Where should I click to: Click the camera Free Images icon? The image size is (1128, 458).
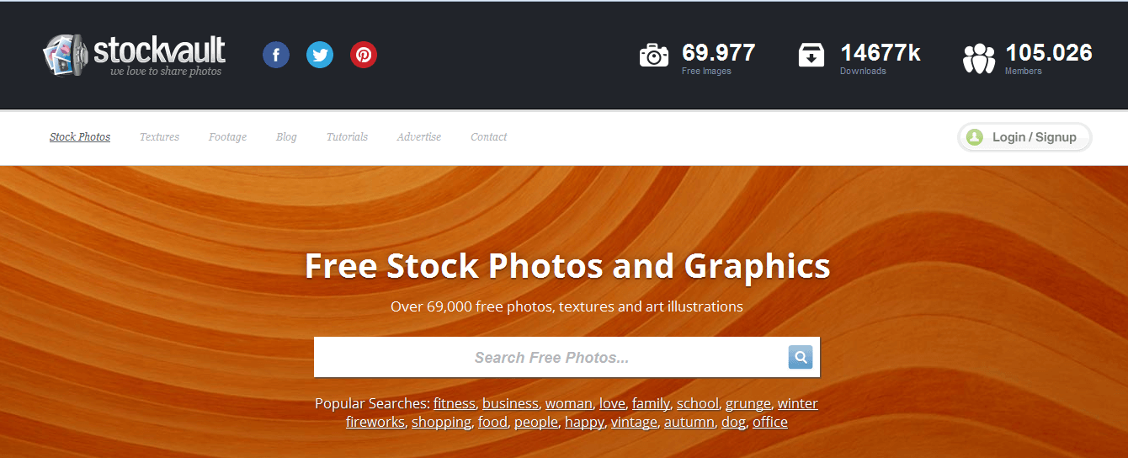click(654, 56)
